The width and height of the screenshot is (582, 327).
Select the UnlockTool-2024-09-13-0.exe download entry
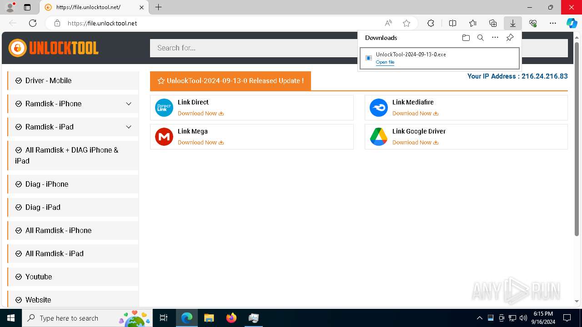point(440,58)
